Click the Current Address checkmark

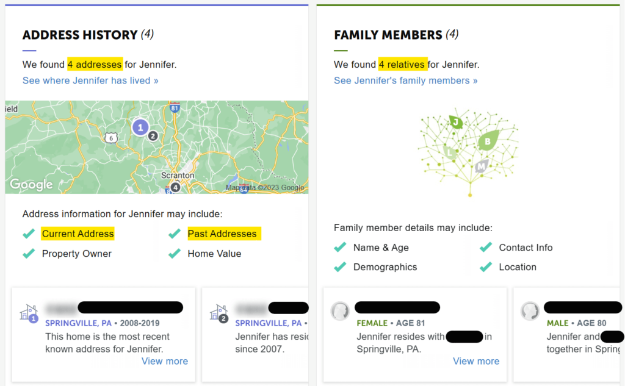click(29, 234)
